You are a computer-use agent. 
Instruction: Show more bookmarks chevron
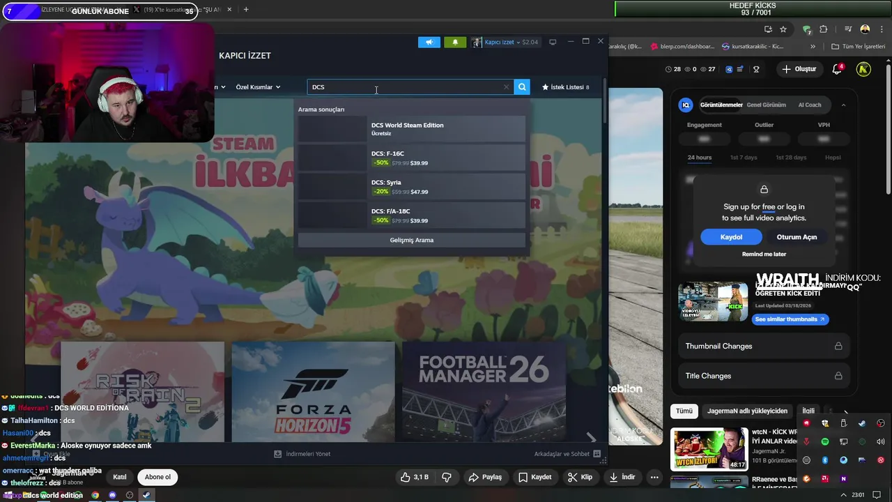pos(813,47)
